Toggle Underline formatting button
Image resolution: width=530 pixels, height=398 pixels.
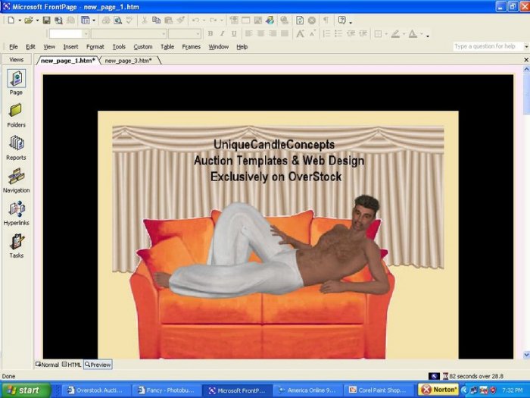(x=234, y=33)
